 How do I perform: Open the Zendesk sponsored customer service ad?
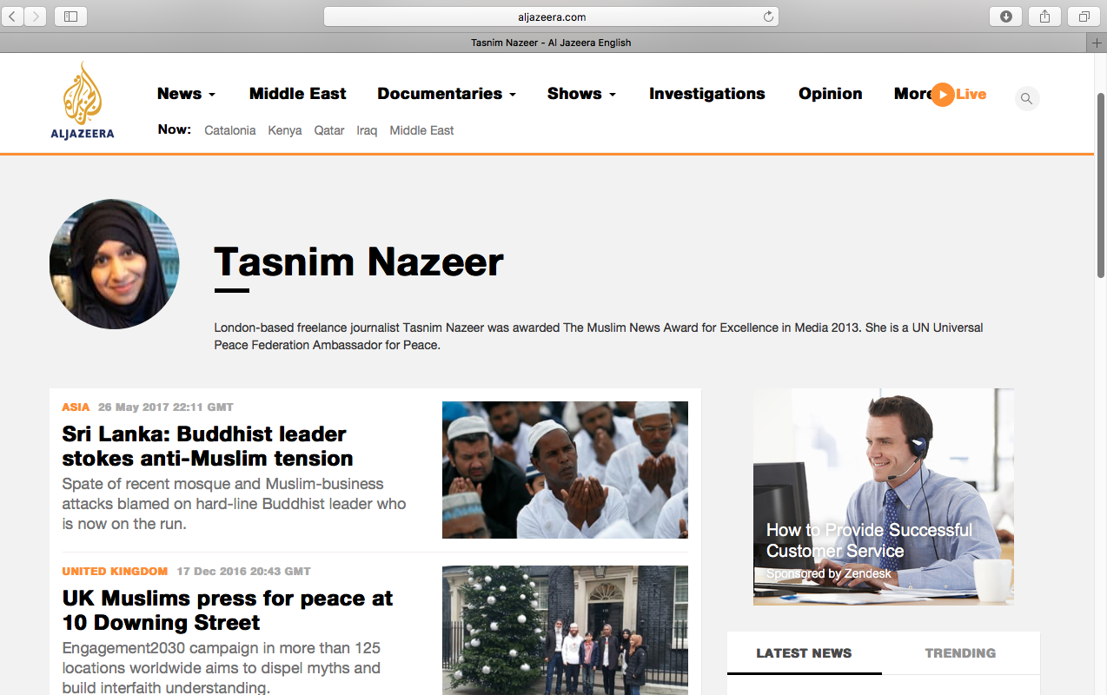(x=884, y=497)
